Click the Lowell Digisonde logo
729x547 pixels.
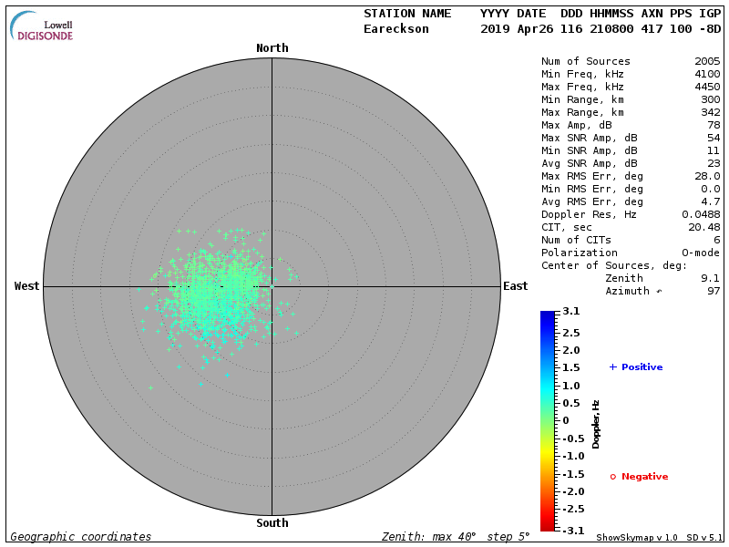[x=43, y=27]
